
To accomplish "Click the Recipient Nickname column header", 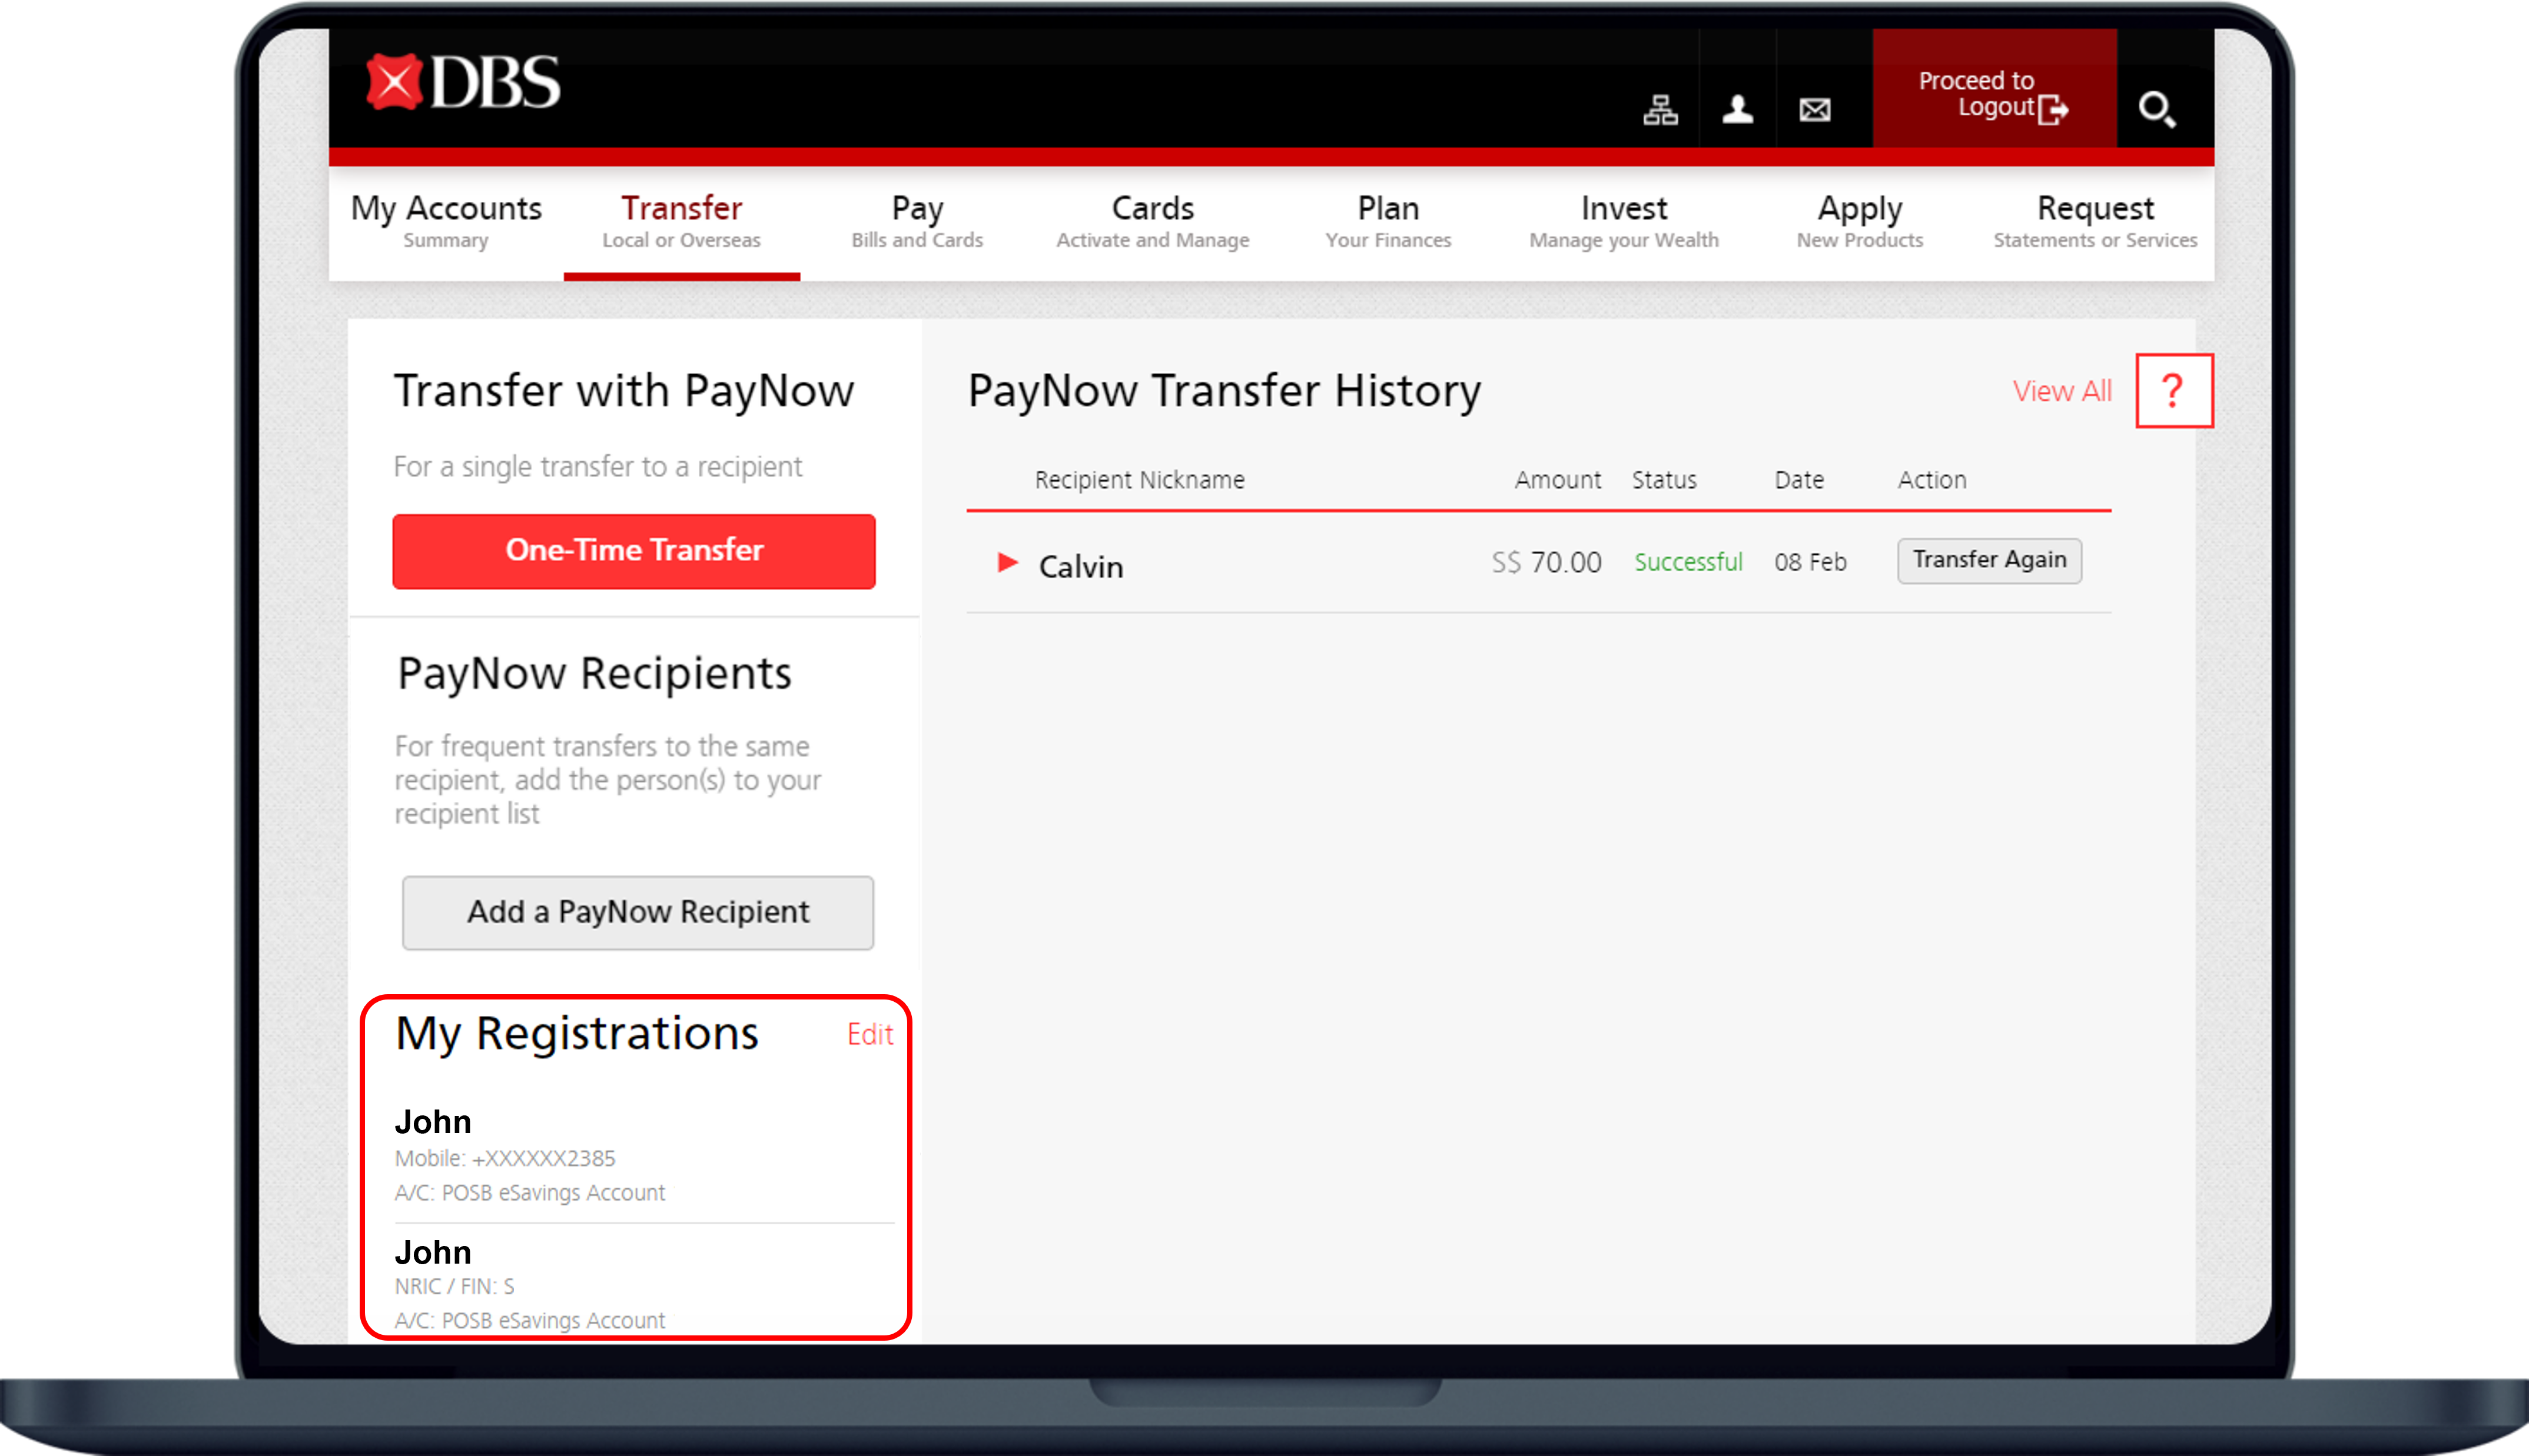I will pos(1140,480).
